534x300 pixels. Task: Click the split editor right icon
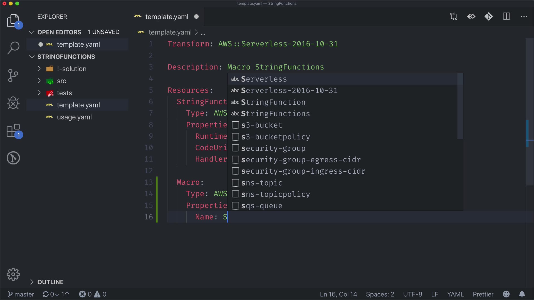coord(506,17)
